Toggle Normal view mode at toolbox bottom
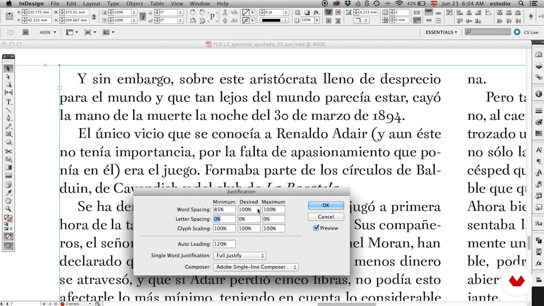 (x=8, y=246)
